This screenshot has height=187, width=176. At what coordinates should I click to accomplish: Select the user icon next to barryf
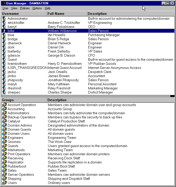[4, 27]
